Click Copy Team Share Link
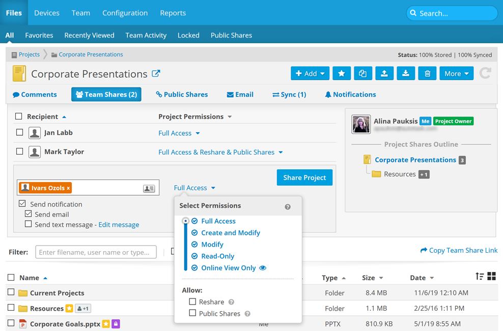The width and height of the screenshot is (503, 331). point(459,251)
